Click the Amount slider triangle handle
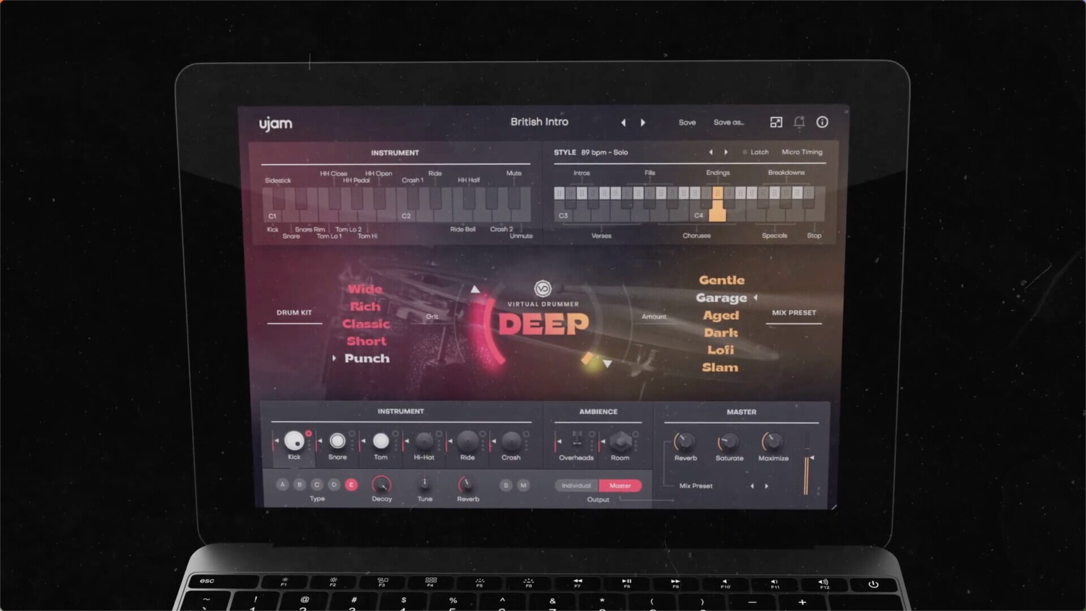Screen dimensions: 1086x611 click(x=607, y=364)
